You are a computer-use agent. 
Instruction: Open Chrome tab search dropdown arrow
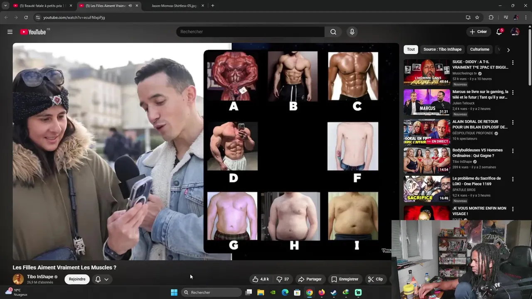5,6
